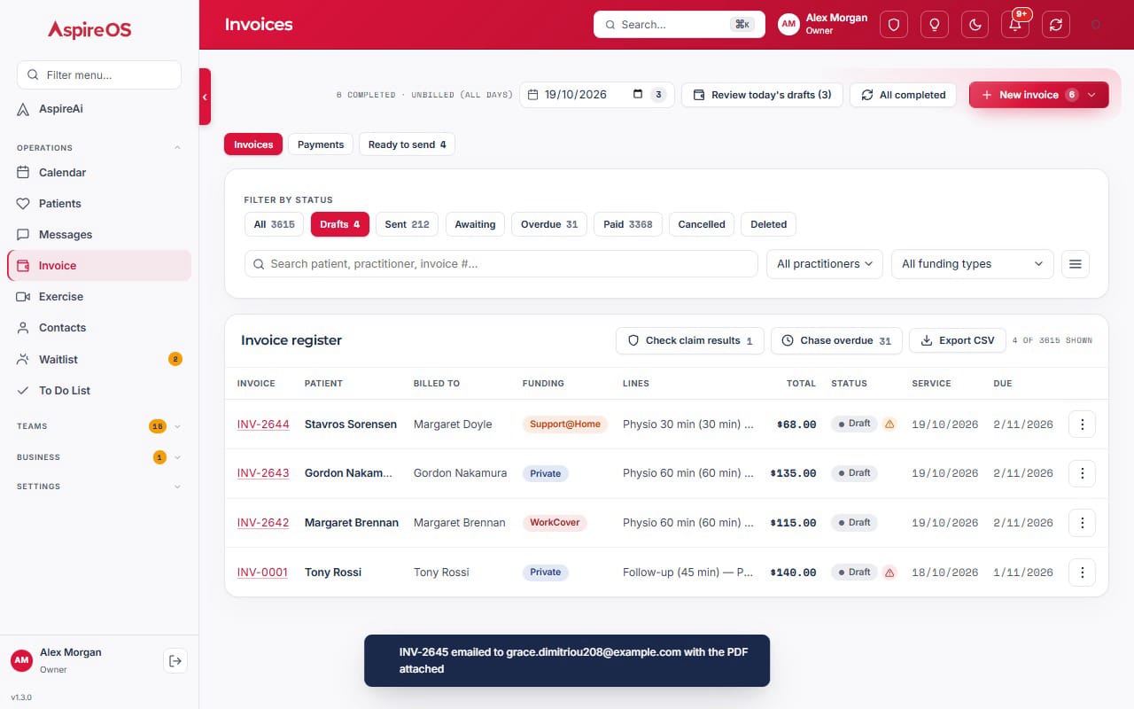Focus the patient, practitioner, invoice search box
This screenshot has height=709, width=1134.
tap(501, 264)
